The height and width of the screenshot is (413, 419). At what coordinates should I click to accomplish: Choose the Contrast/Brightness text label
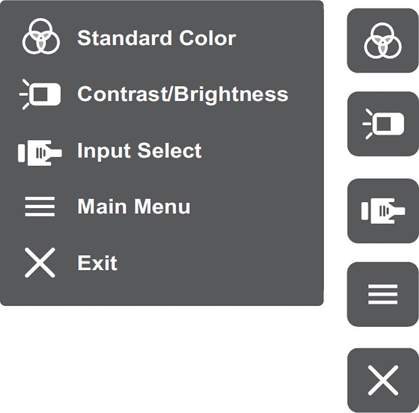coord(183,94)
